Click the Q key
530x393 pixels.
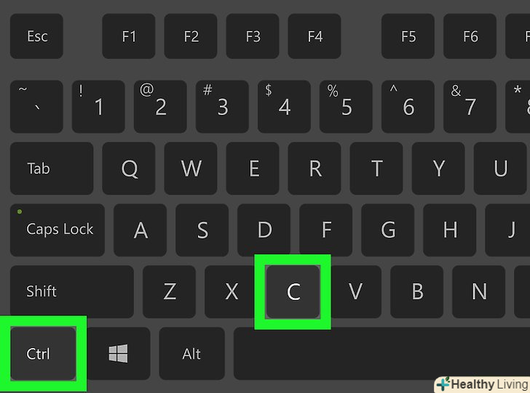pos(129,169)
